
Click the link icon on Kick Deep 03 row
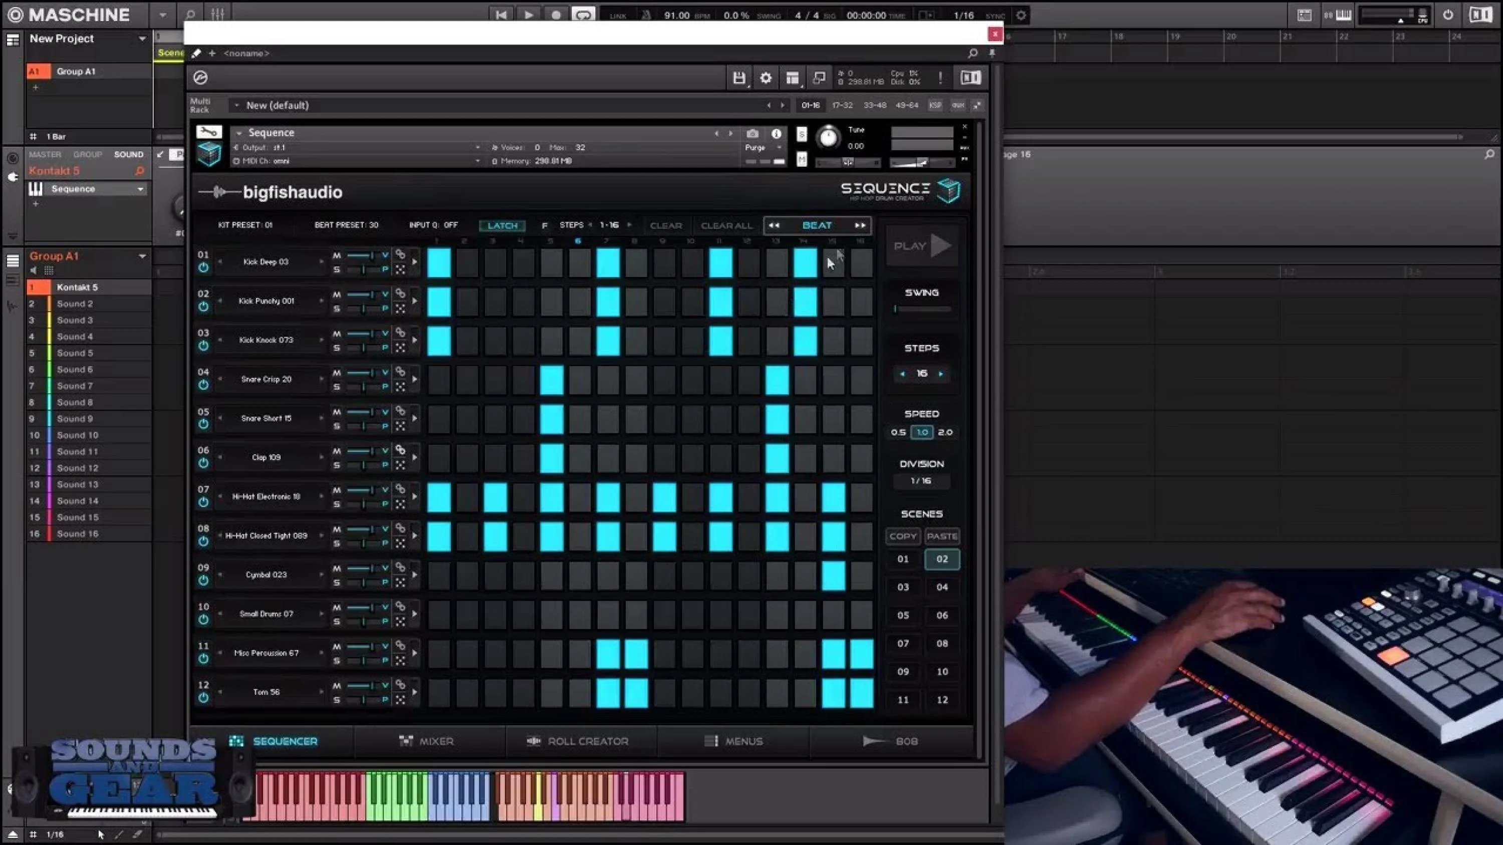(x=400, y=255)
